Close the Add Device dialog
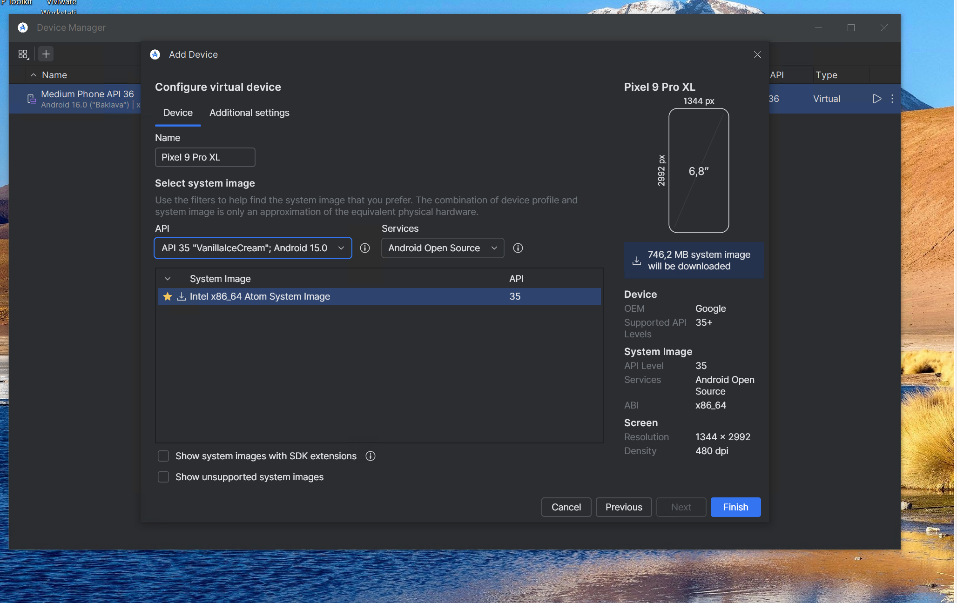The height and width of the screenshot is (603, 957). pos(757,55)
